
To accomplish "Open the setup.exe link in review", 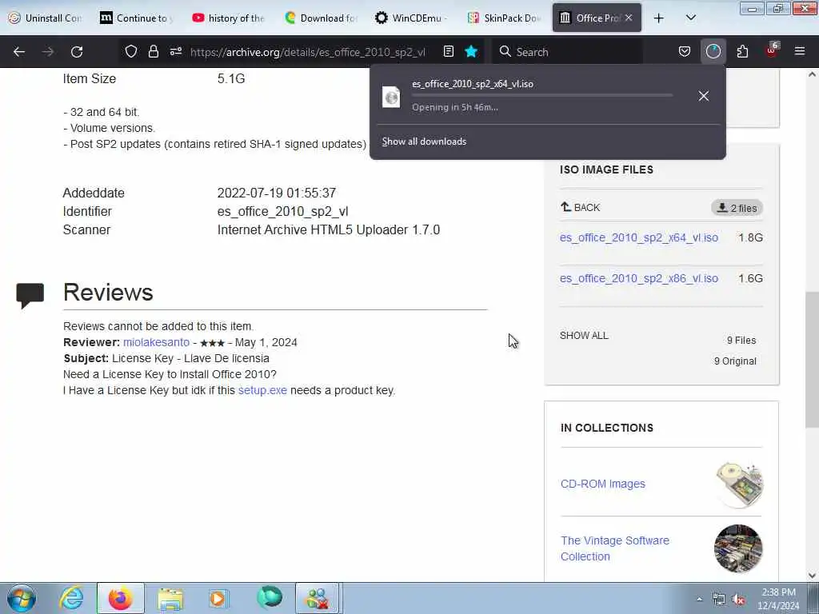I will click(262, 390).
